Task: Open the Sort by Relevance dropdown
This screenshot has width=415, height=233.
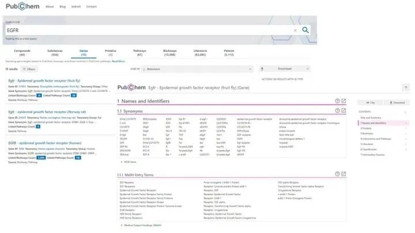Action: (197, 69)
